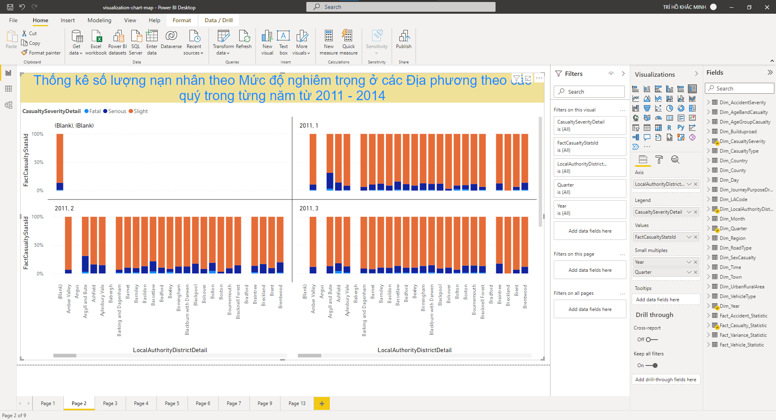Open Focus mode on the chart visual

pyautogui.click(x=528, y=78)
